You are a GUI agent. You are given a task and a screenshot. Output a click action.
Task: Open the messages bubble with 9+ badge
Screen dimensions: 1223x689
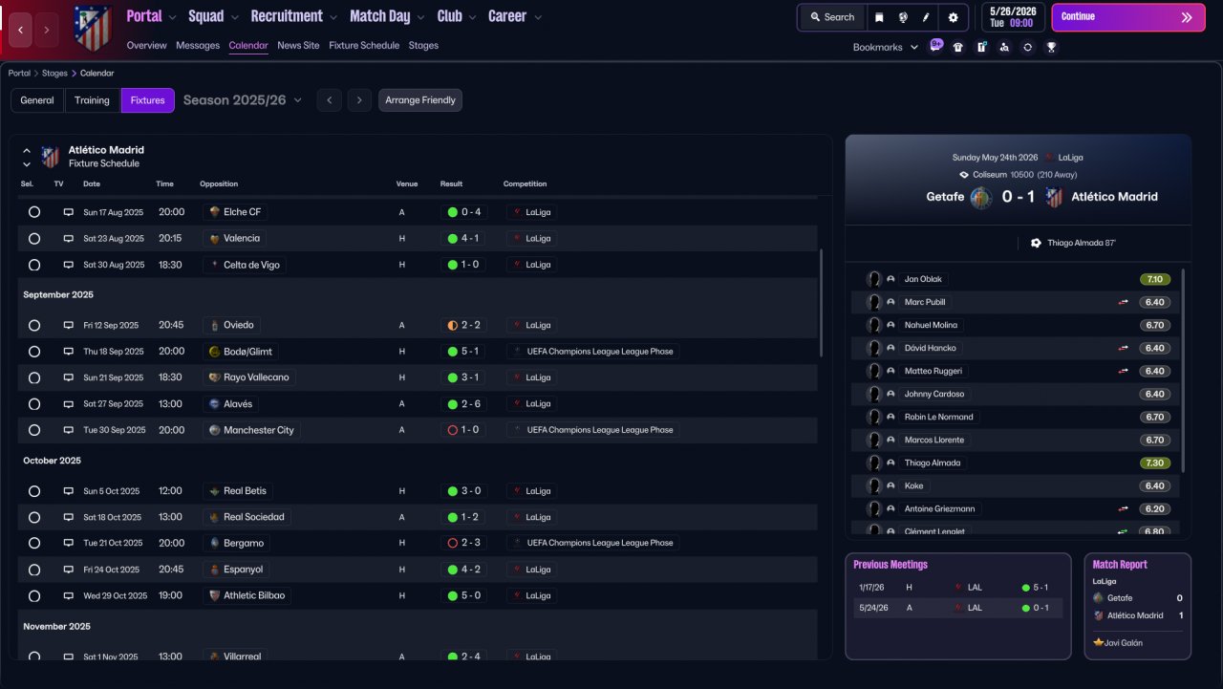click(x=935, y=46)
